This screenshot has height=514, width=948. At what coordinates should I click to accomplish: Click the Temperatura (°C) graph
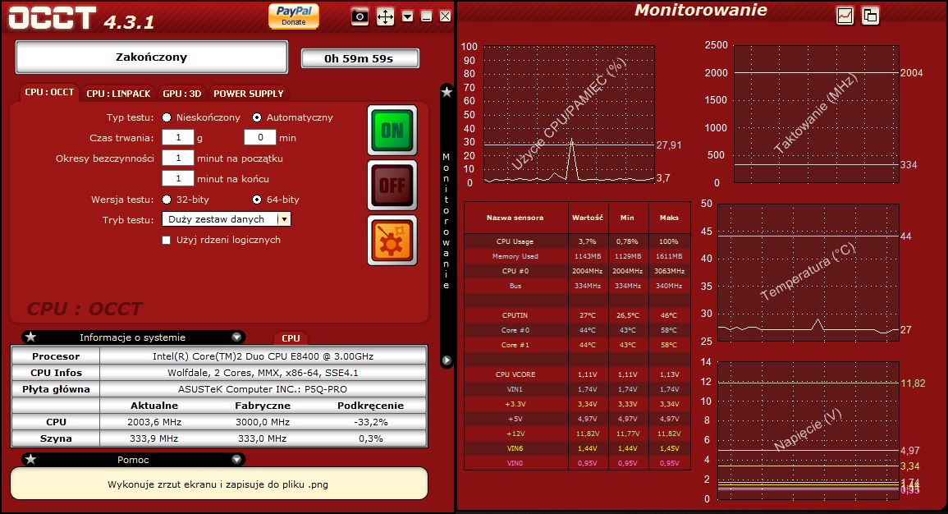tap(808, 273)
